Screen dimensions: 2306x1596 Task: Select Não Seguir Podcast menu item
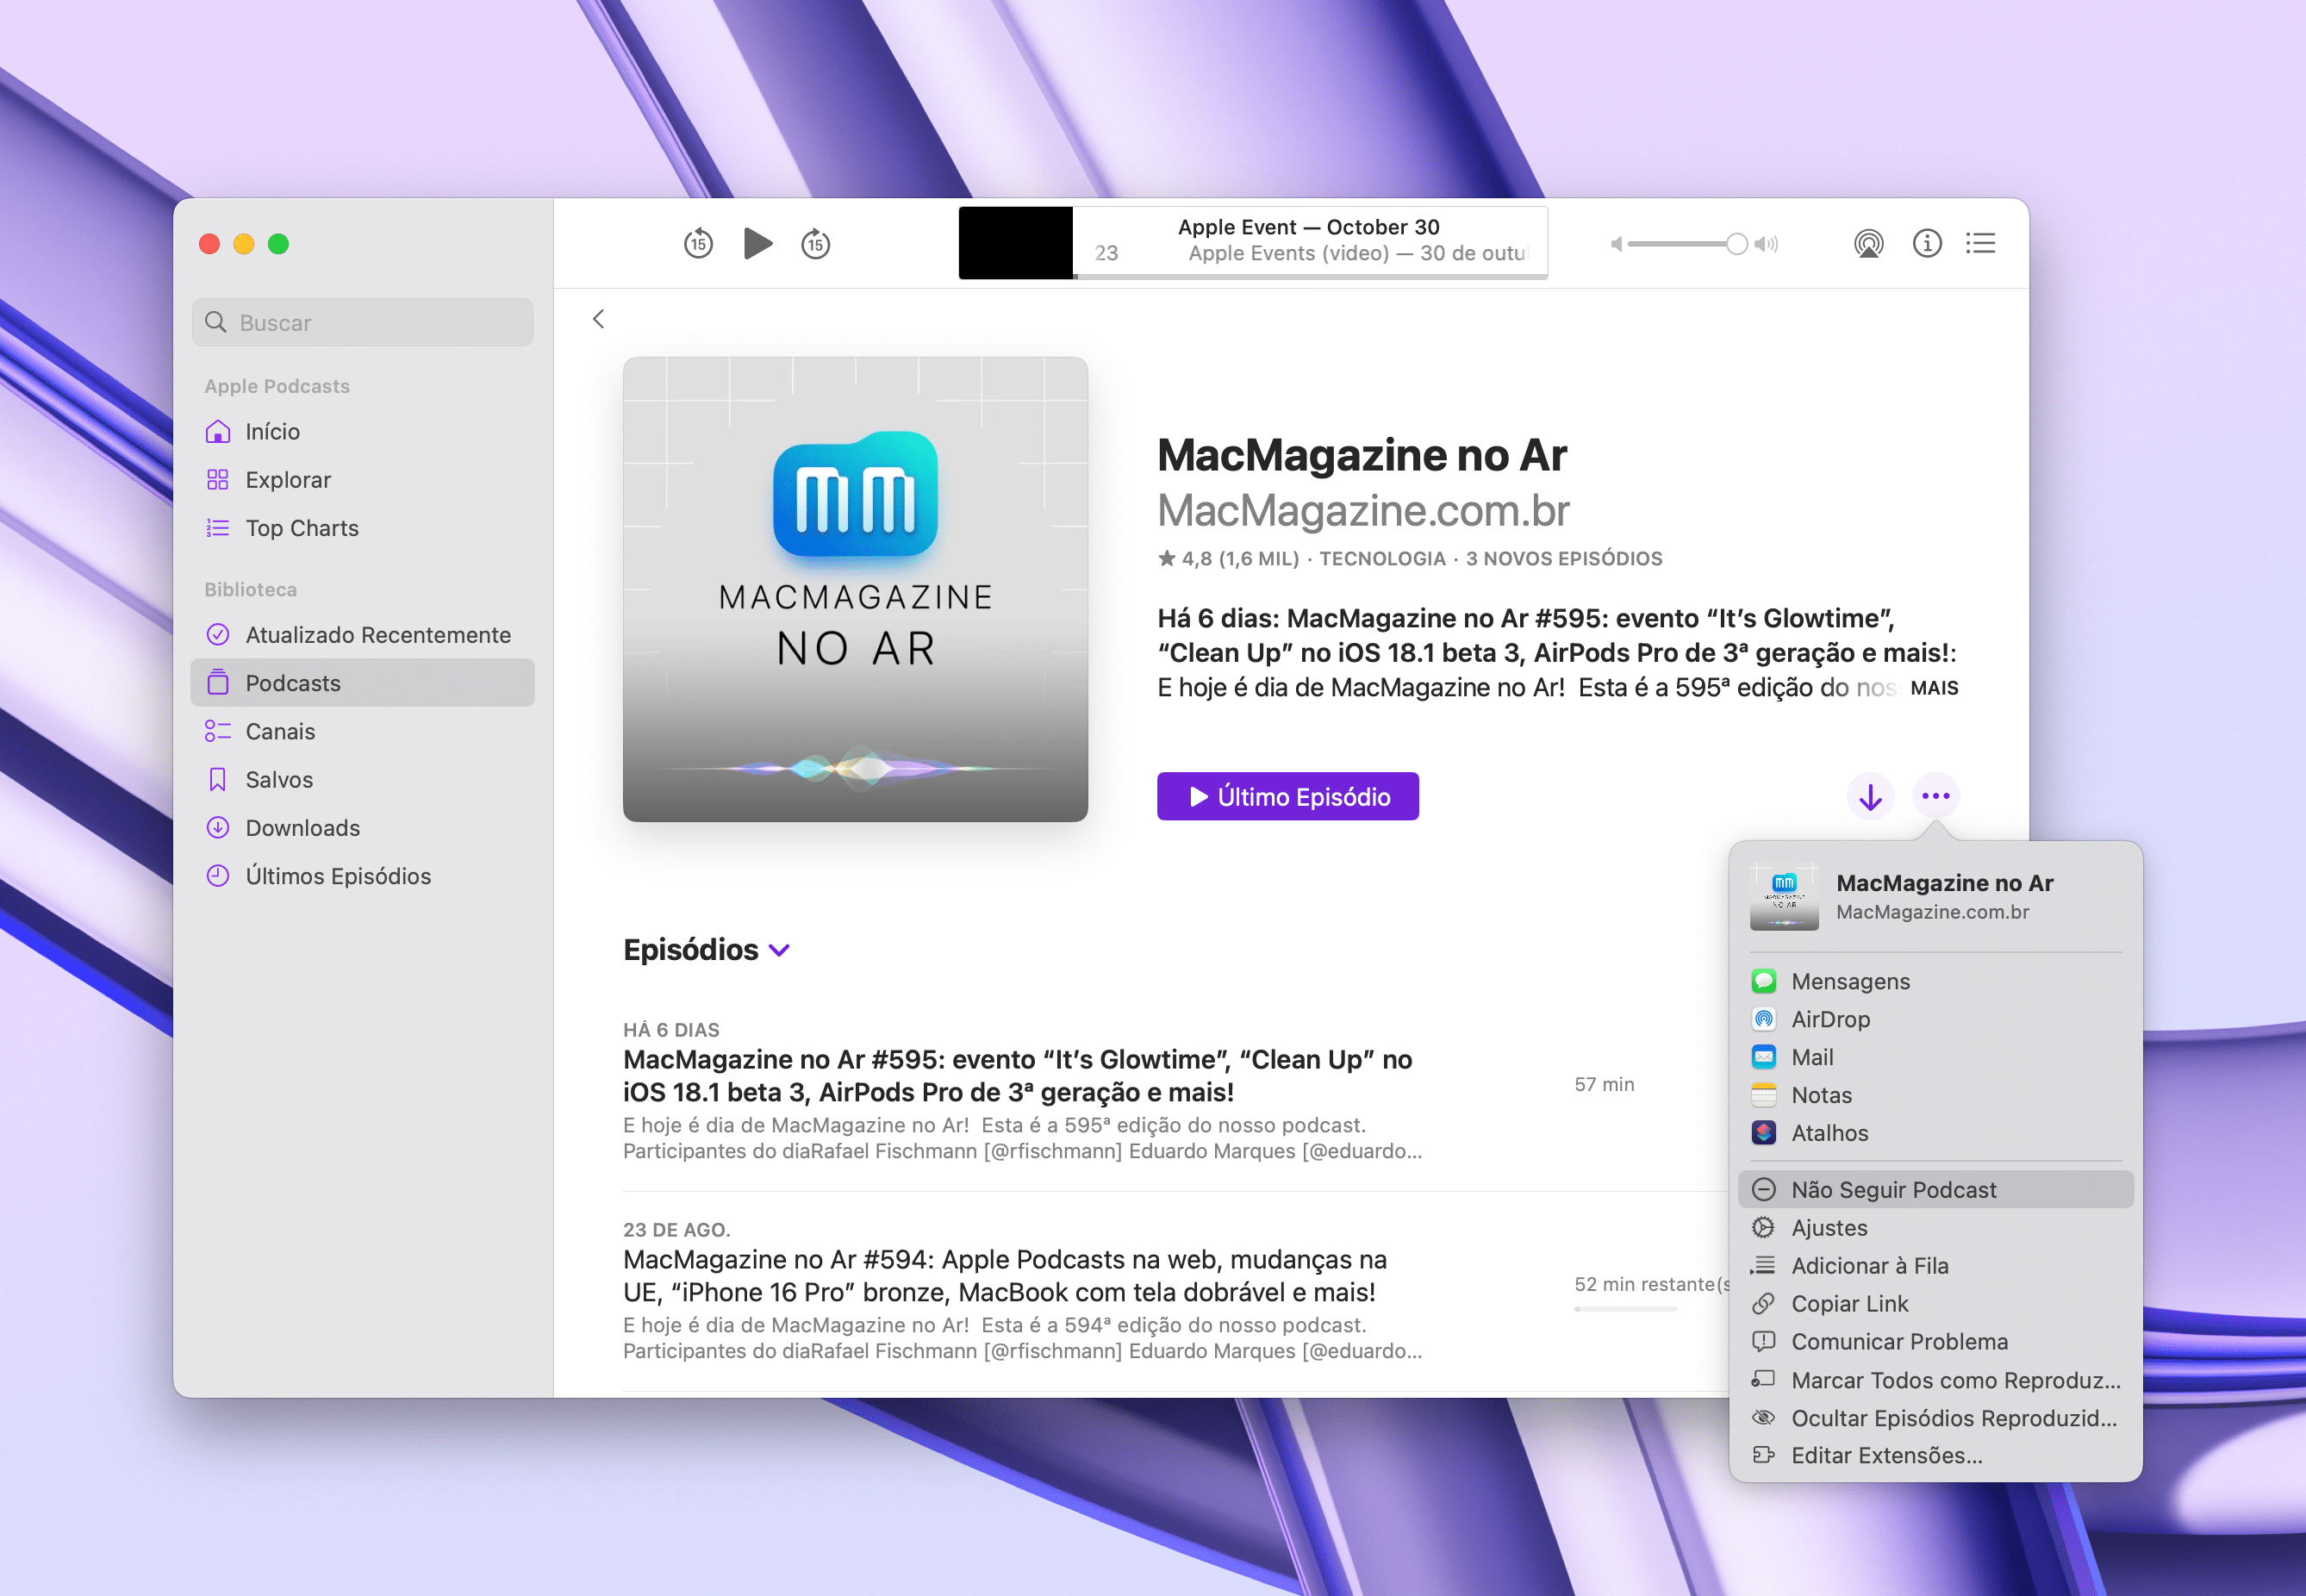1935,1189
